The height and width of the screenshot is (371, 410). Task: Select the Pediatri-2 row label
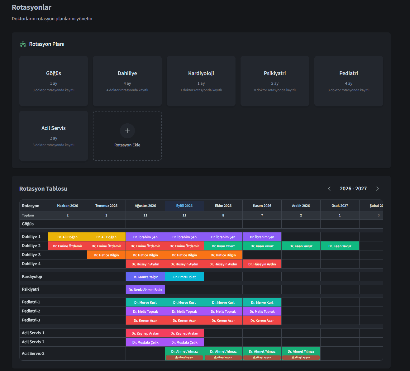pyautogui.click(x=31, y=311)
